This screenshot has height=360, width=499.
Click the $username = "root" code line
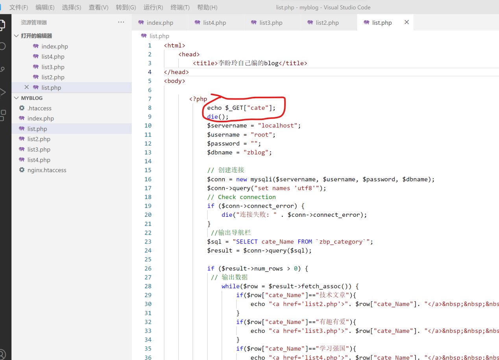242,135
